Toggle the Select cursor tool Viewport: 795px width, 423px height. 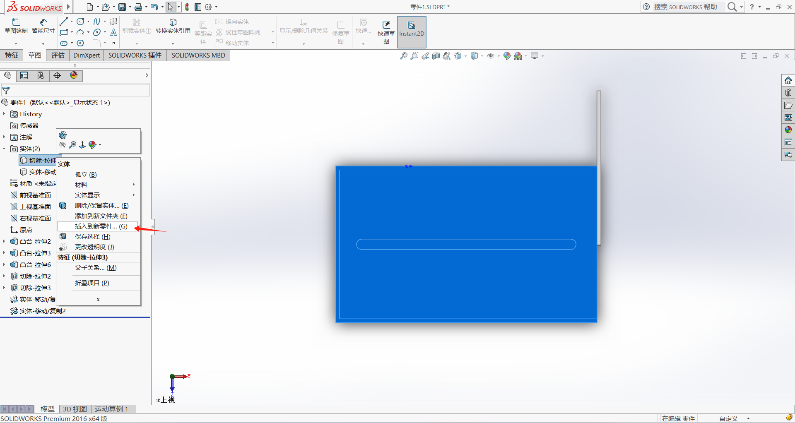point(170,7)
